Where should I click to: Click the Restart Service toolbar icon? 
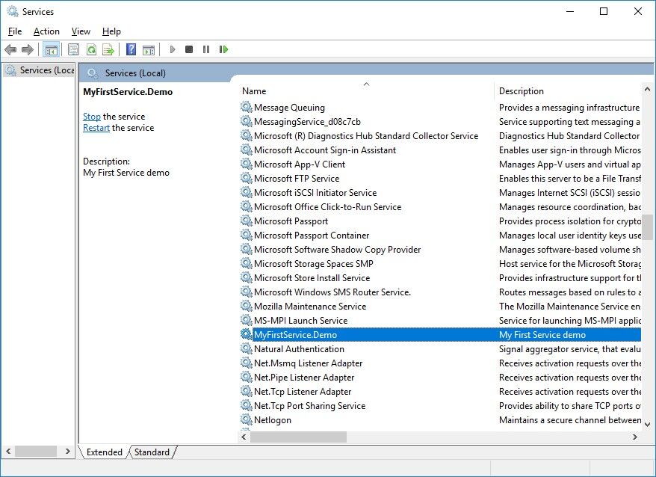coord(223,49)
